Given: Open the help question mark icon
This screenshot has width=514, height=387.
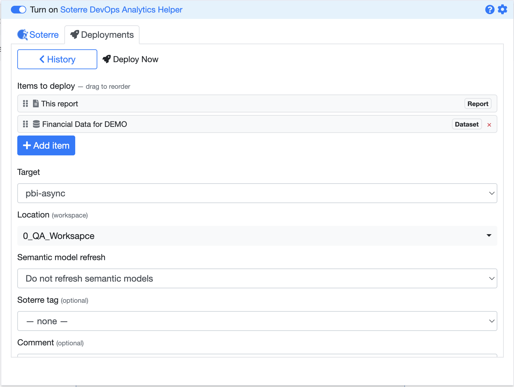Looking at the screenshot, I should (490, 10).
